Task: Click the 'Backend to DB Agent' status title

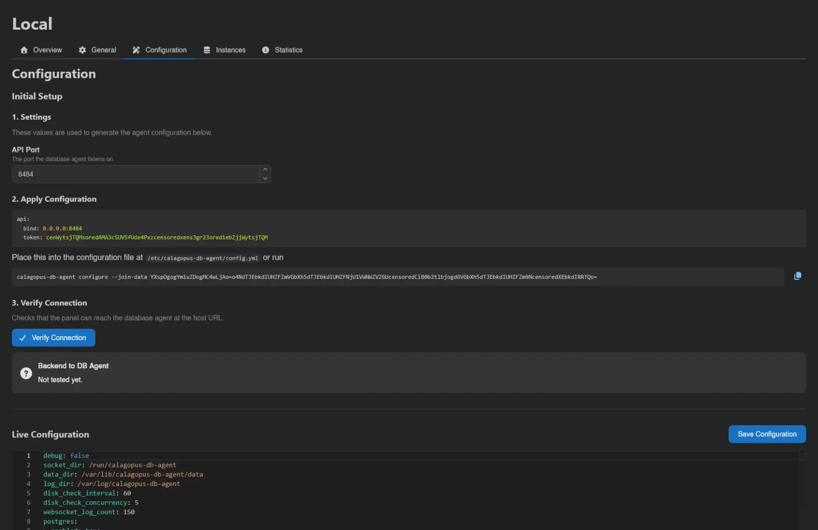Action: [x=73, y=366]
